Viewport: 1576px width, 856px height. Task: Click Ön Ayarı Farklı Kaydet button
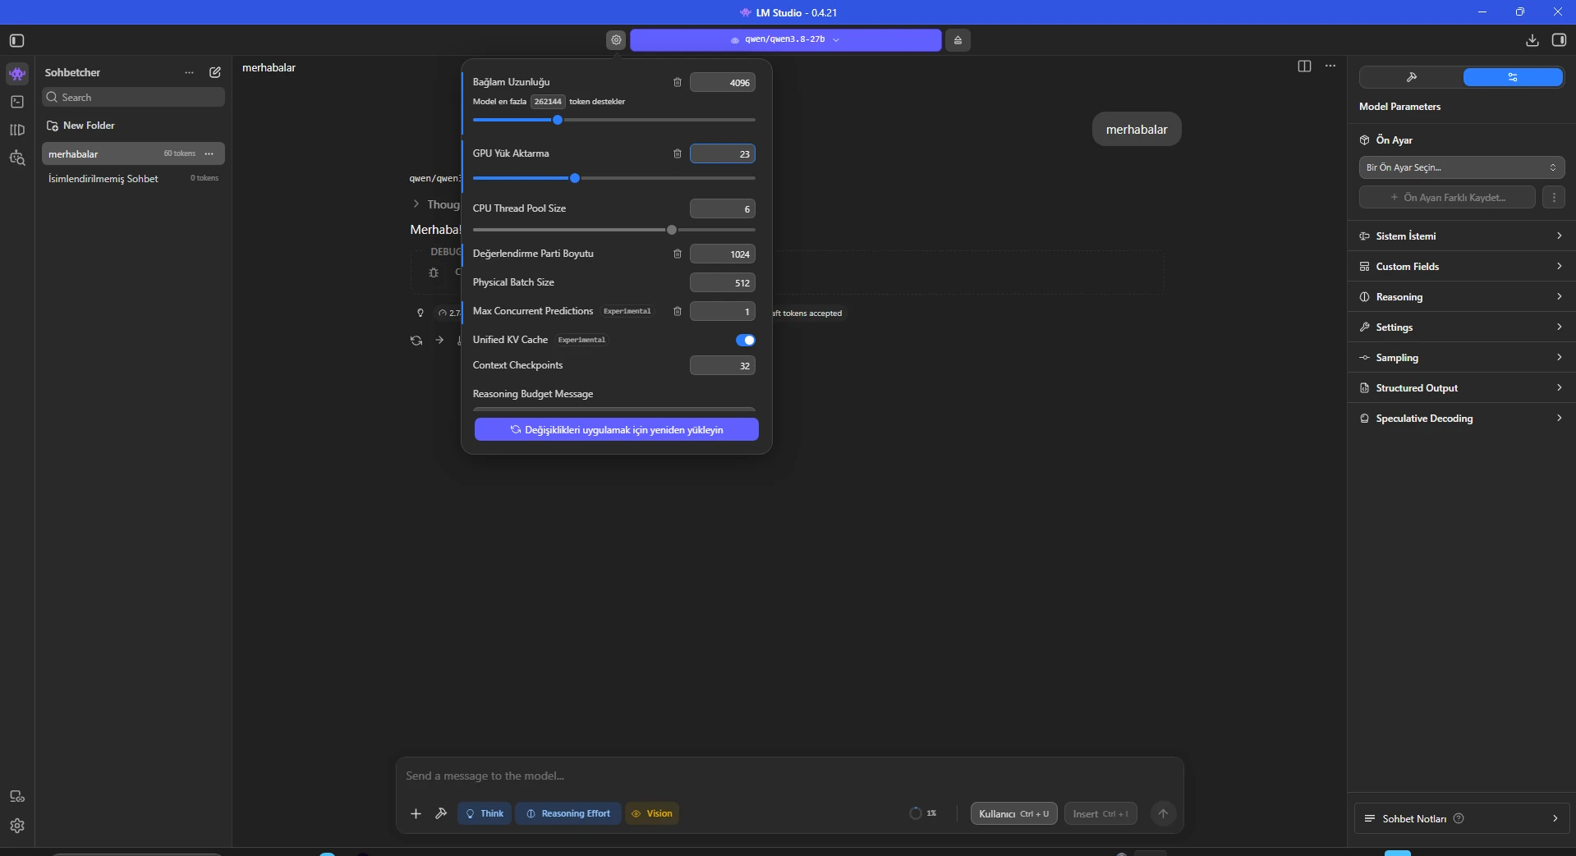pos(1447,197)
